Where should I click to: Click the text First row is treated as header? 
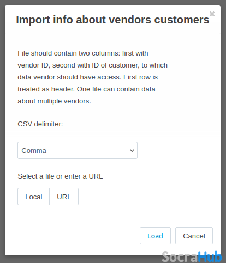(86, 83)
